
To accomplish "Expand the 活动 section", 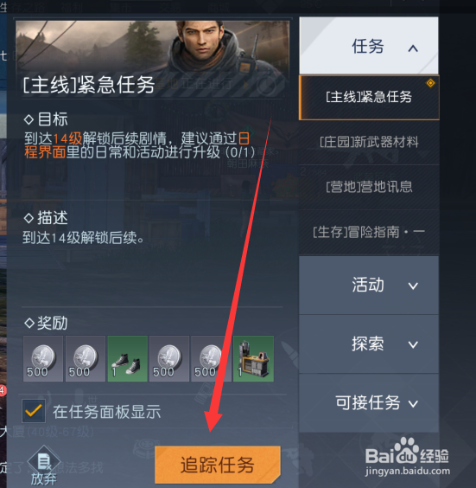I will pos(369,285).
